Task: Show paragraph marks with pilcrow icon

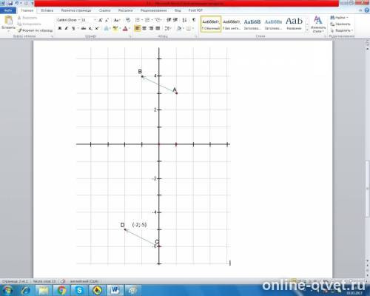Action: 194,20
